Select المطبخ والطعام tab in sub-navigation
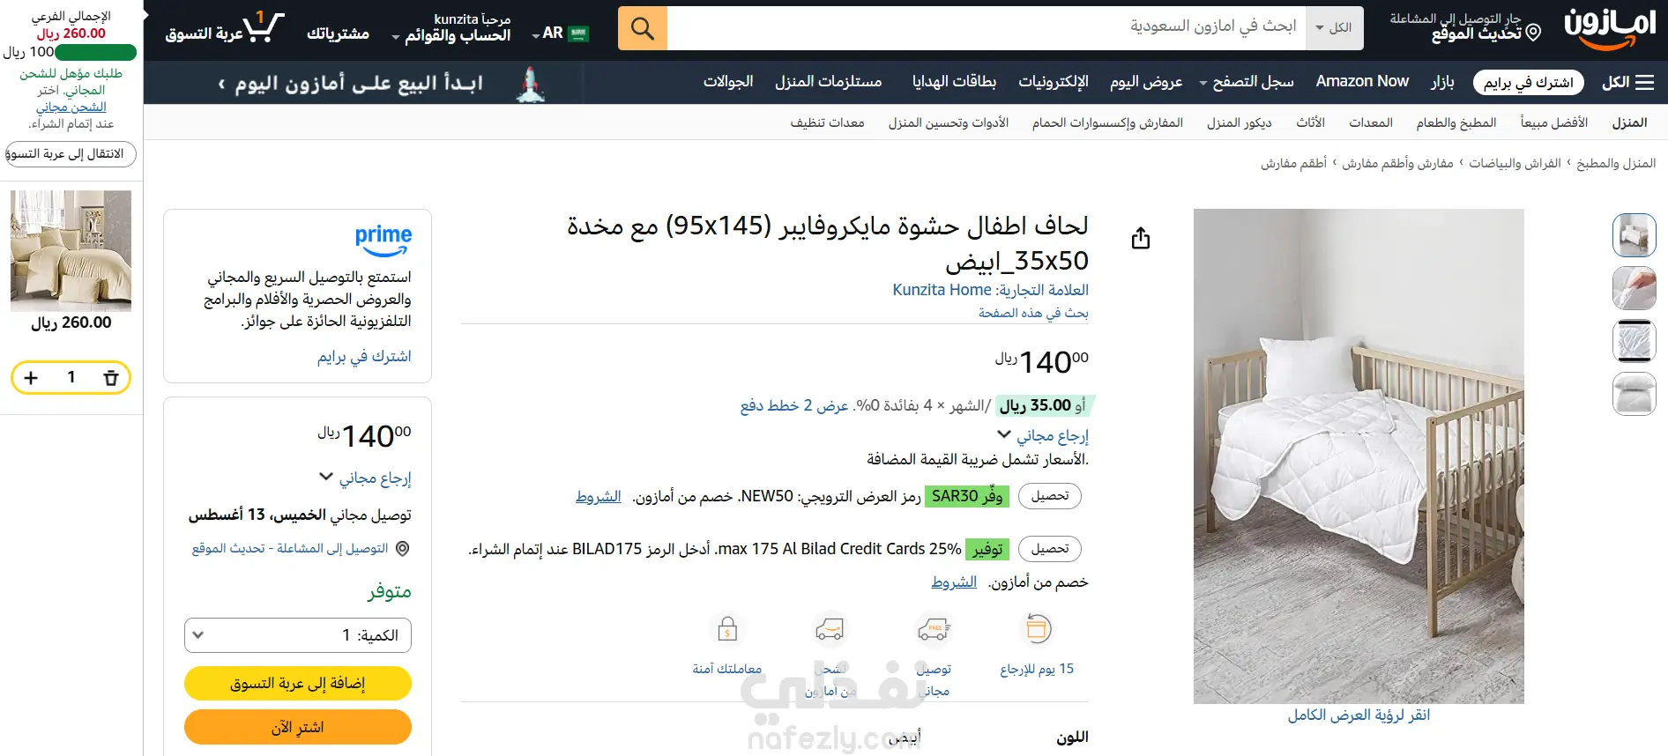 pos(1456,122)
